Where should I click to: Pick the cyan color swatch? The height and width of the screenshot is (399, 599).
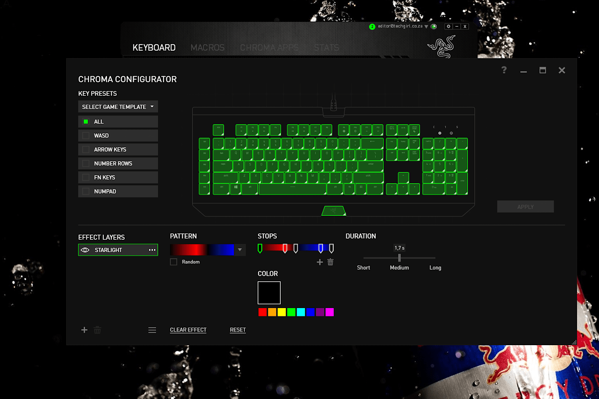point(301,312)
